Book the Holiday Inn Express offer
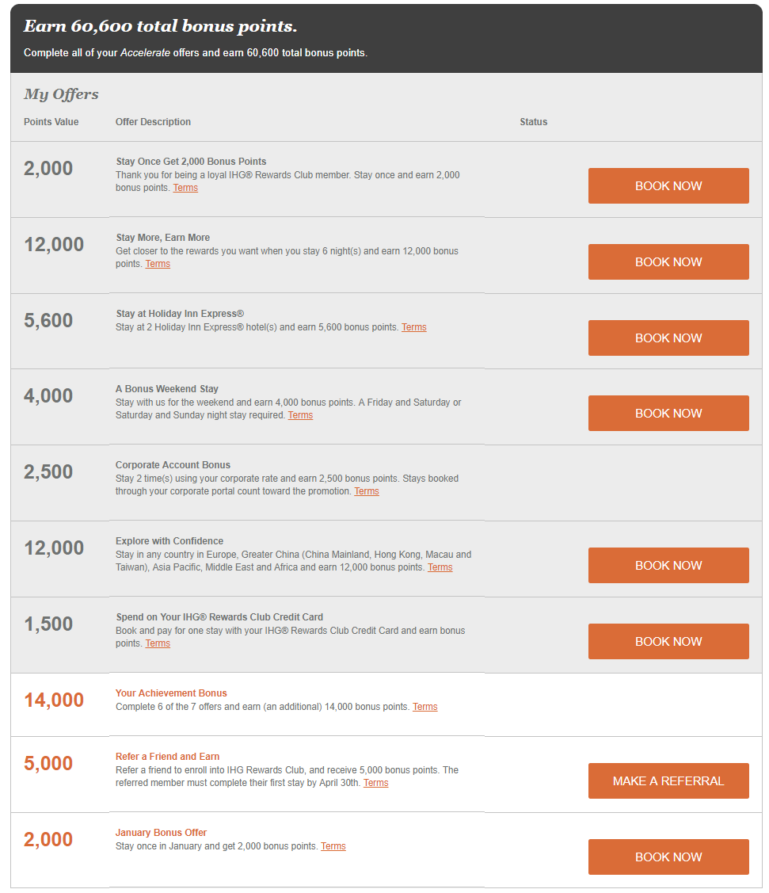 tap(668, 338)
